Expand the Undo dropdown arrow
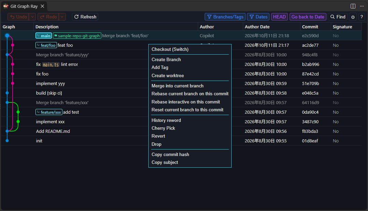This screenshot has width=368, height=211. (32, 17)
